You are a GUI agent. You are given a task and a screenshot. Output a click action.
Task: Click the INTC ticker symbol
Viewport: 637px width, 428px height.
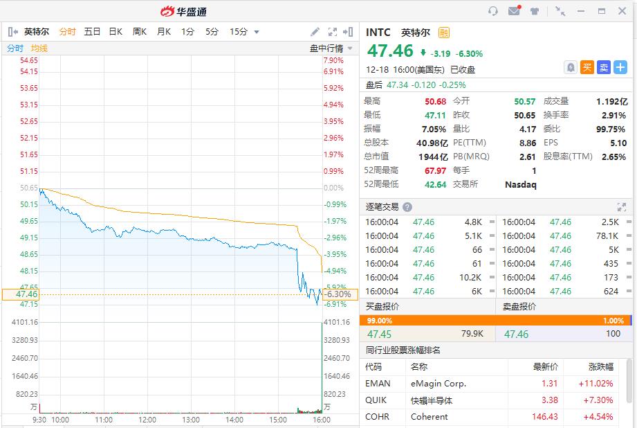click(378, 33)
